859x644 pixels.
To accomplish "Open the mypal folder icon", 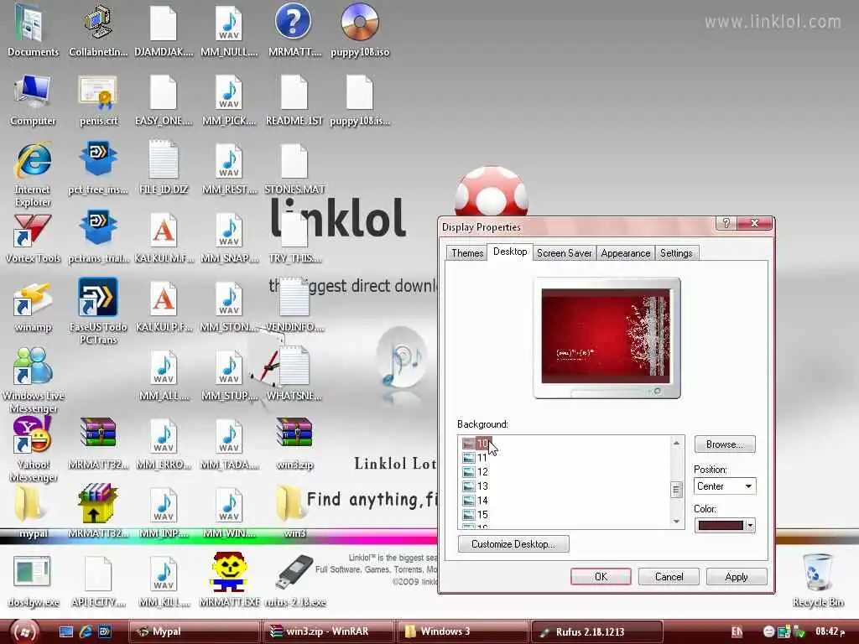I will [x=33, y=511].
